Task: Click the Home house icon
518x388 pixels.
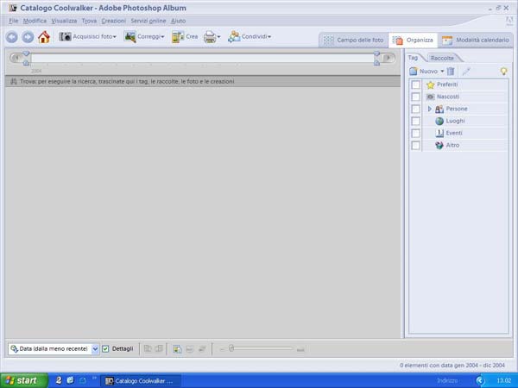Action: pyautogui.click(x=44, y=37)
